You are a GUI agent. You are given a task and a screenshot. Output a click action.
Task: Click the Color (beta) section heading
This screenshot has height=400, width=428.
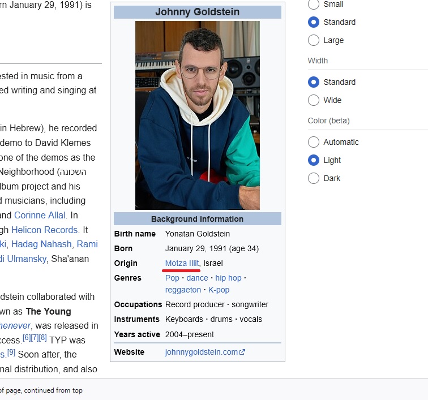click(x=328, y=121)
